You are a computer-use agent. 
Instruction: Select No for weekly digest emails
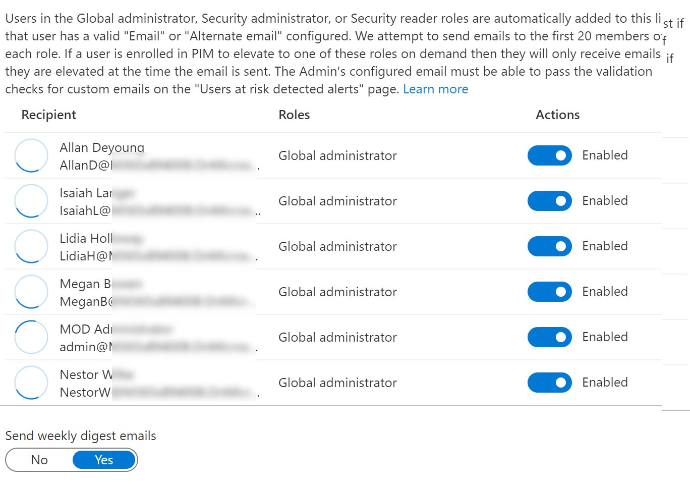tap(39, 460)
